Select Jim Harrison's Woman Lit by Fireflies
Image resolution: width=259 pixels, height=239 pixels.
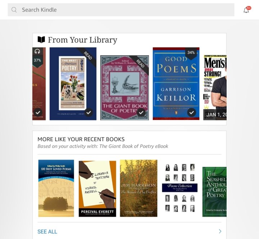(138, 188)
